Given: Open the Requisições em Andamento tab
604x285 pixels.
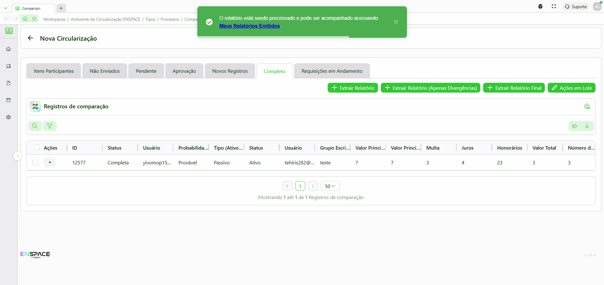Looking at the screenshot, I should pos(332,71).
